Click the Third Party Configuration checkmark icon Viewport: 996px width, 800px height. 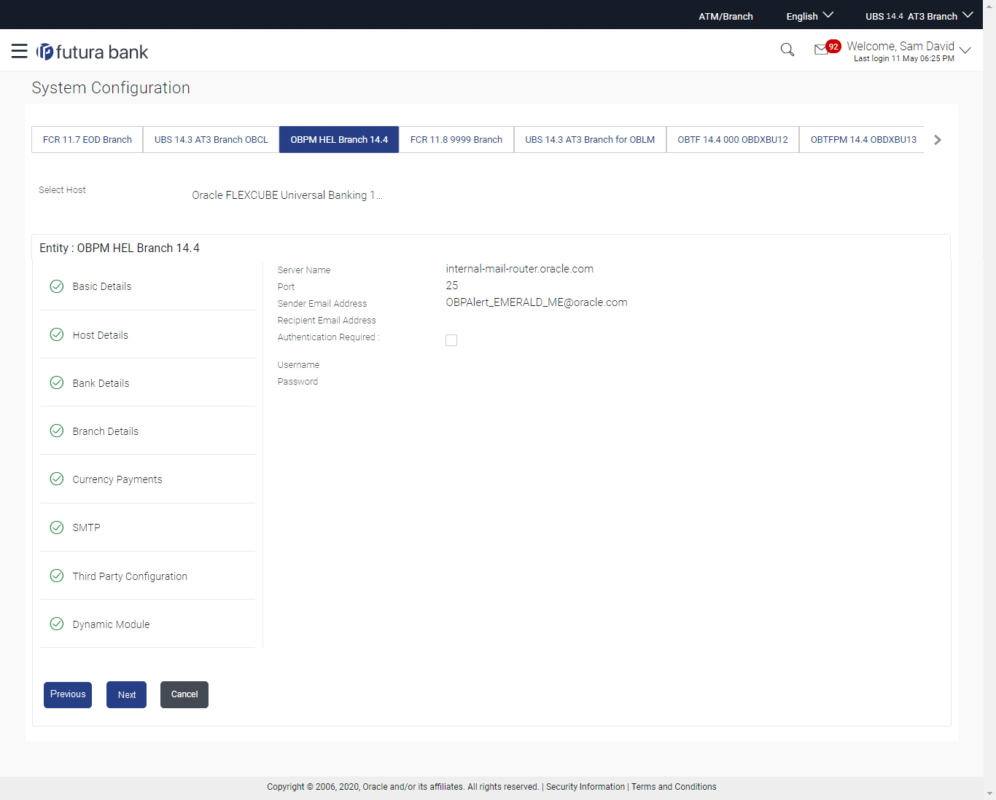point(57,576)
